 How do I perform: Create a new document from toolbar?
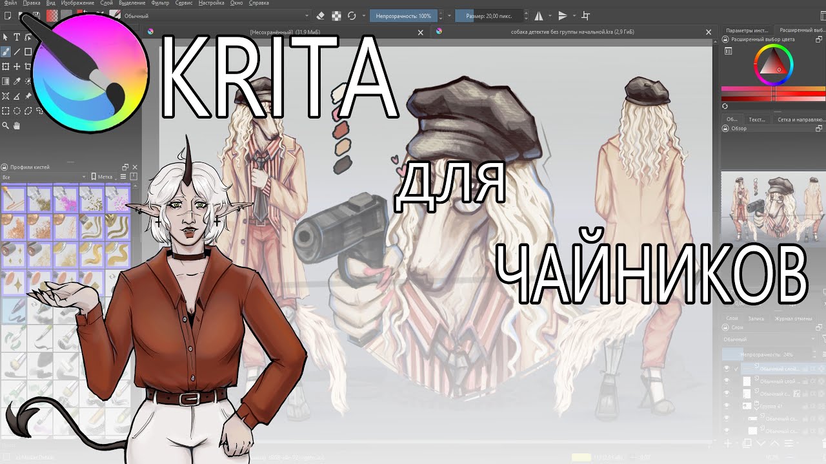click(x=8, y=15)
